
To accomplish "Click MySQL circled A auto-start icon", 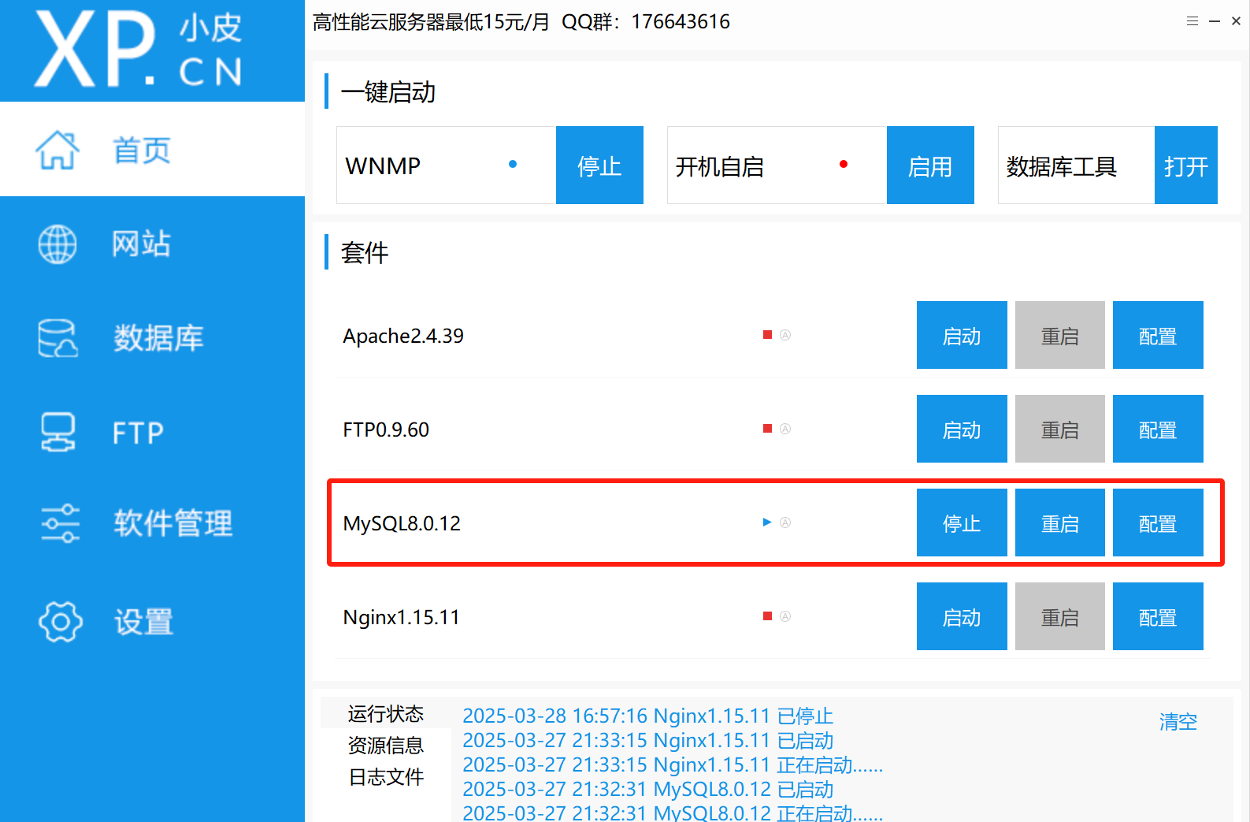I will click(x=785, y=523).
